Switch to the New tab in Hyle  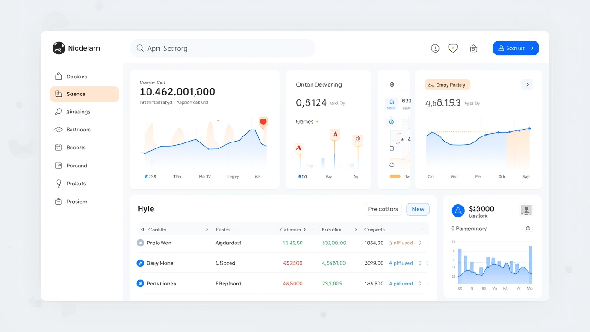418,209
